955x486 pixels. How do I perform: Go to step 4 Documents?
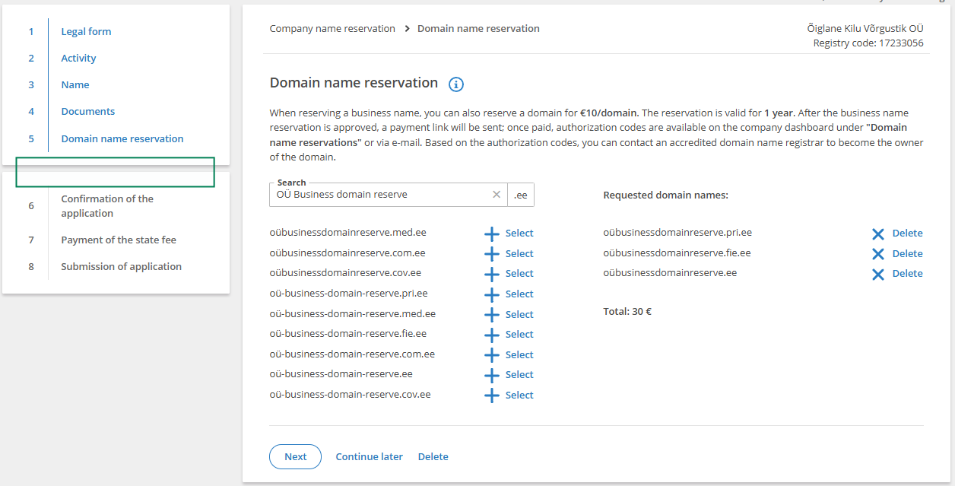pos(88,112)
